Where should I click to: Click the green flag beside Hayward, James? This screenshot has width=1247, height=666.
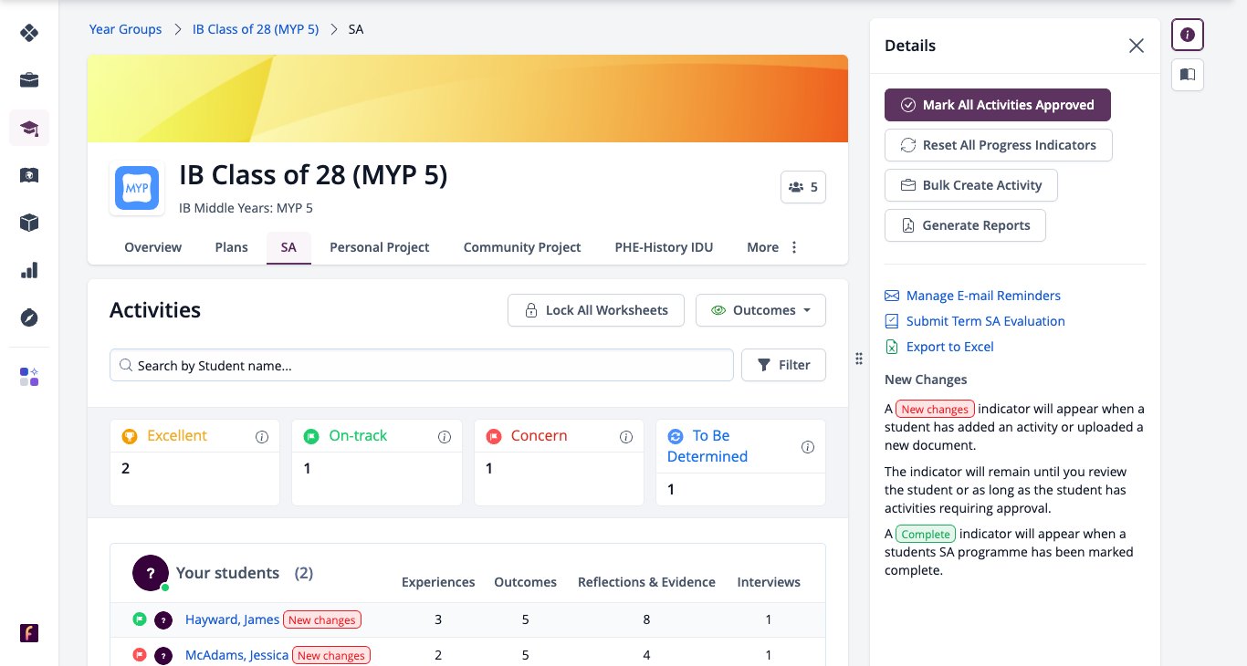click(140, 619)
